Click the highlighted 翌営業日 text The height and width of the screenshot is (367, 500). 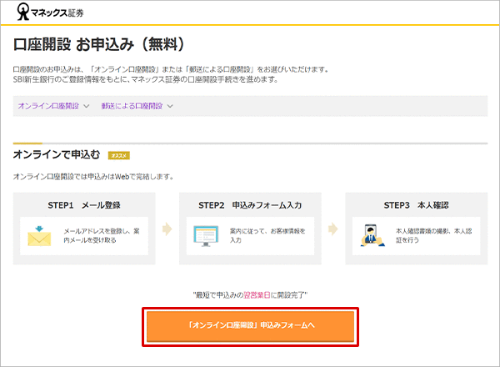click(x=280, y=294)
